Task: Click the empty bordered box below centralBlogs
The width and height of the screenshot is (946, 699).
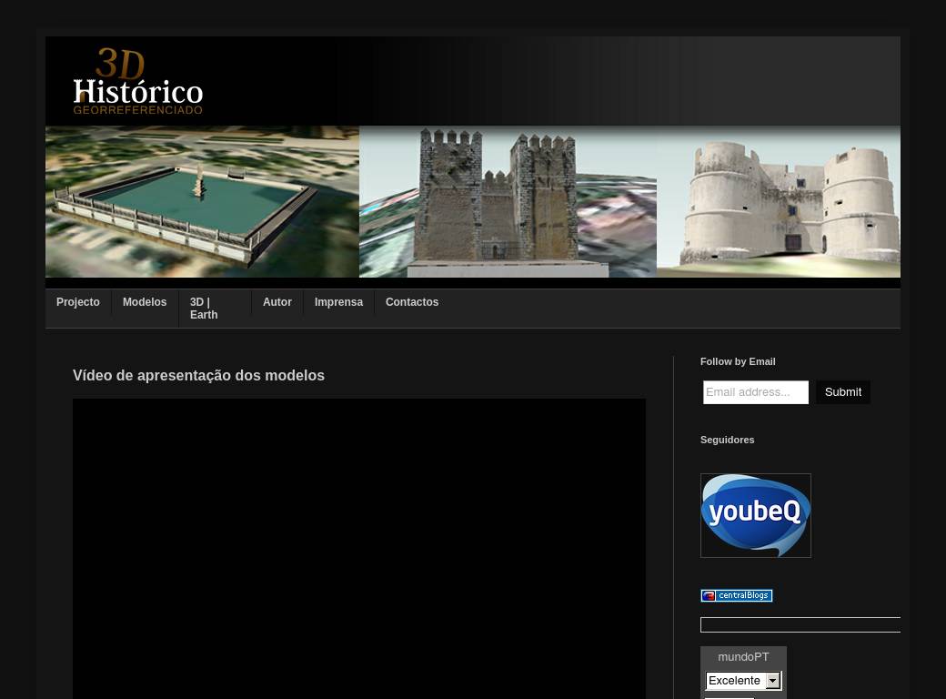Action: tap(800, 624)
